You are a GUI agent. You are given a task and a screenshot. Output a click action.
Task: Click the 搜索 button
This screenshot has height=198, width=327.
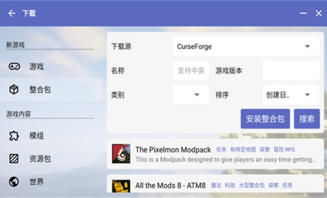307,119
